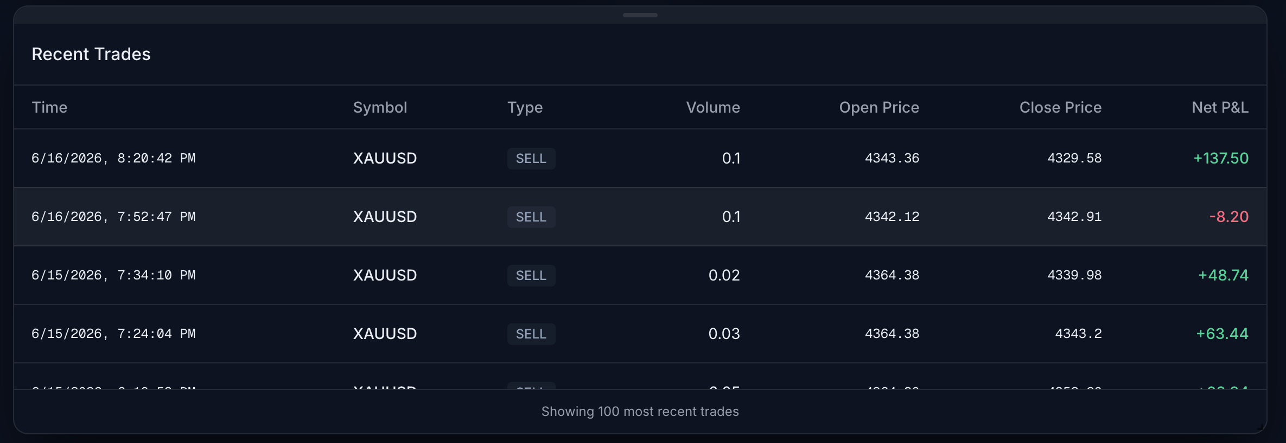Select trade time 6/15/2026, 7:34:10 PM
The width and height of the screenshot is (1286, 443).
(x=113, y=275)
